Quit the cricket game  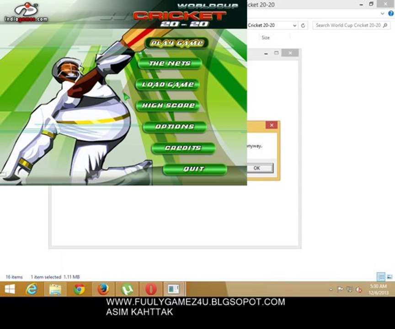click(195, 169)
